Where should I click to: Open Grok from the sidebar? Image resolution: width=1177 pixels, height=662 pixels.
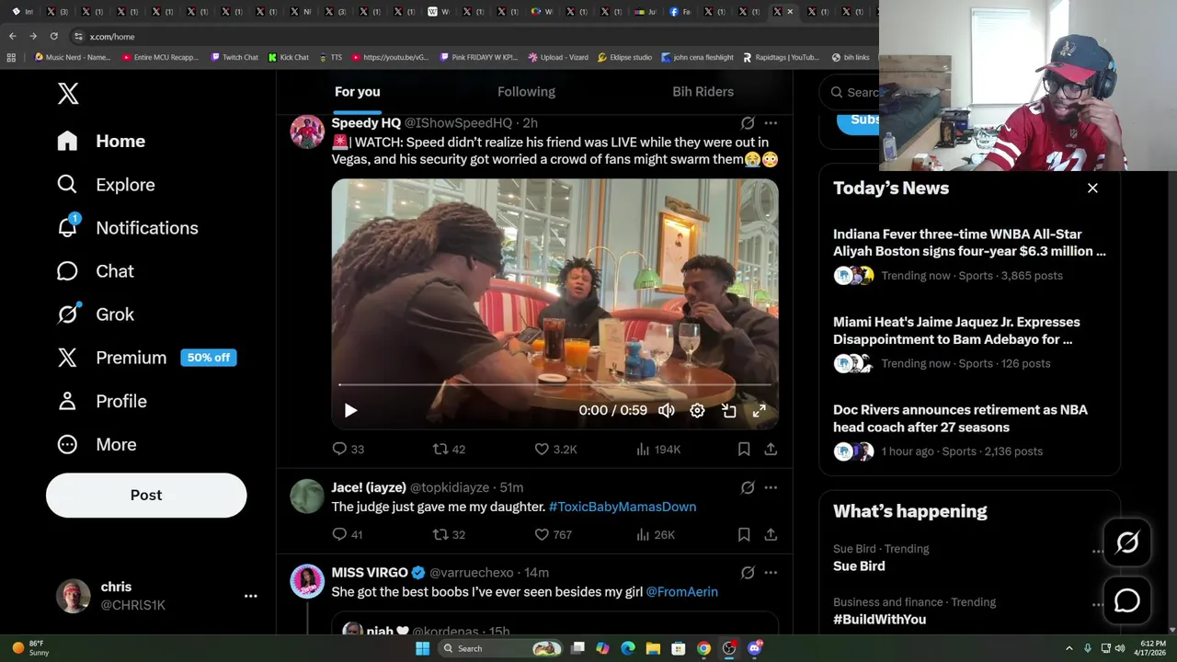pyautogui.click(x=95, y=314)
